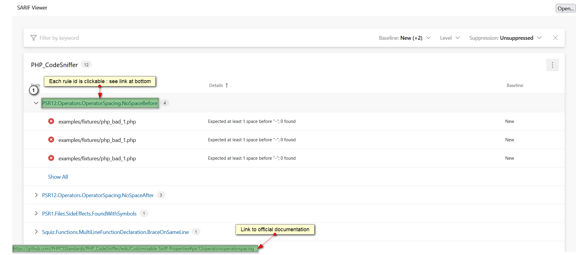Click the filter funnel icon
576x255 pixels.
[x=33, y=38]
